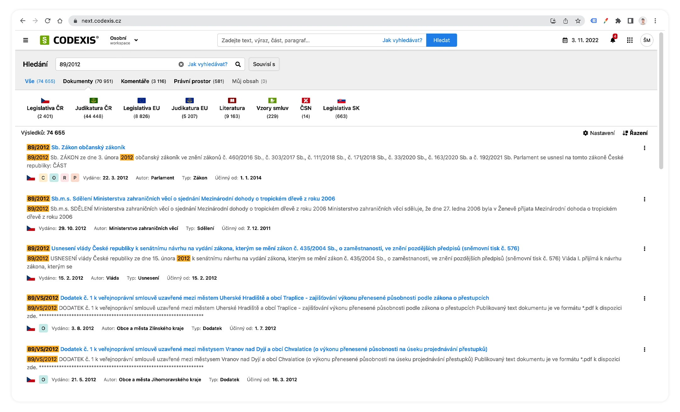Viewport: 680px width, 412px height.
Task: Toggle the R badge on first result
Action: coord(64,178)
